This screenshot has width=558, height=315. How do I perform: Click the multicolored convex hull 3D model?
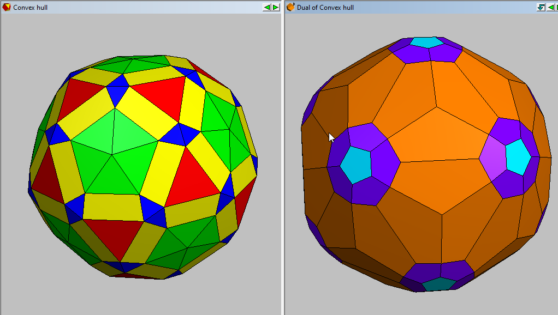pos(143,167)
